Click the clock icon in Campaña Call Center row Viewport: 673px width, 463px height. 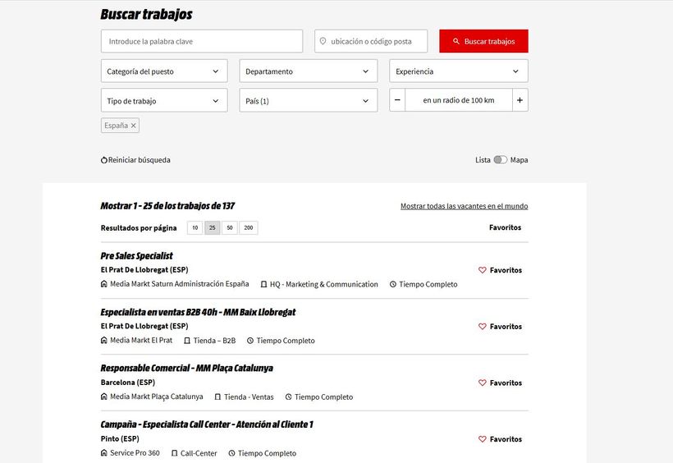click(231, 453)
